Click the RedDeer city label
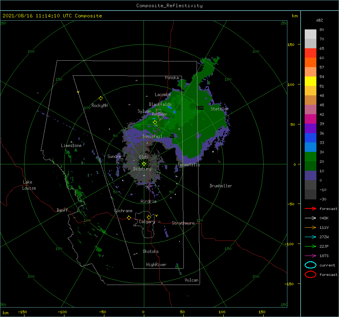 pos(160,114)
